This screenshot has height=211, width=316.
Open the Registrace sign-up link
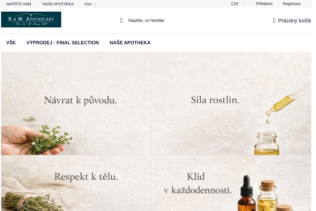tap(292, 4)
